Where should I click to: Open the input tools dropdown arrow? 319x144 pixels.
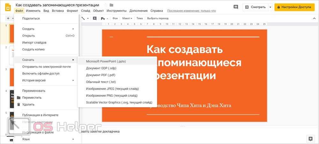coord(108,18)
